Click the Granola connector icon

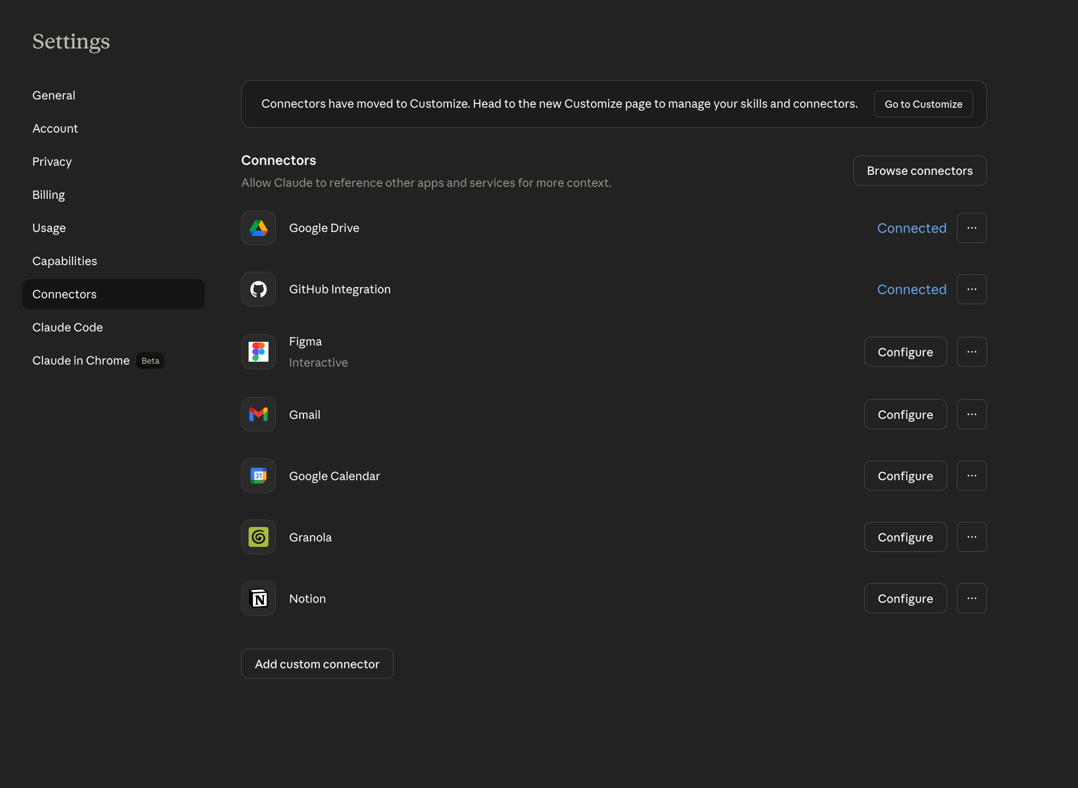258,537
